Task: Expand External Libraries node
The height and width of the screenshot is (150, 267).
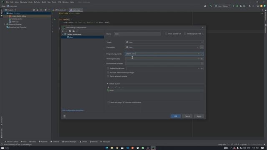Action: tap(5, 24)
